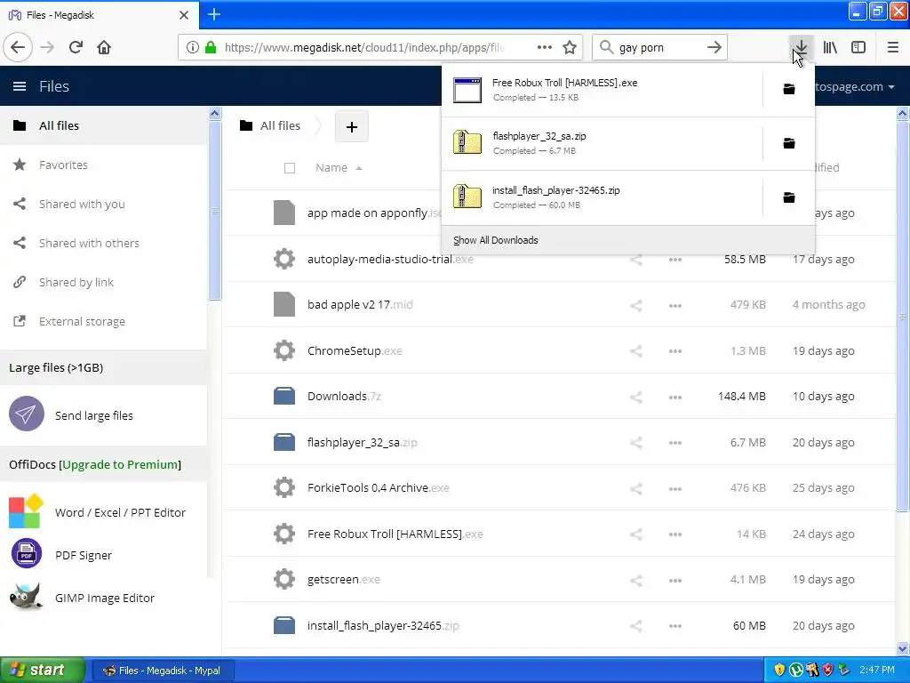The width and height of the screenshot is (910, 683).
Task: Open the browser hamburger menu
Action: coord(893,48)
